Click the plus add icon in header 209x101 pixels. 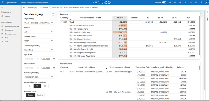[x=180, y=2]
